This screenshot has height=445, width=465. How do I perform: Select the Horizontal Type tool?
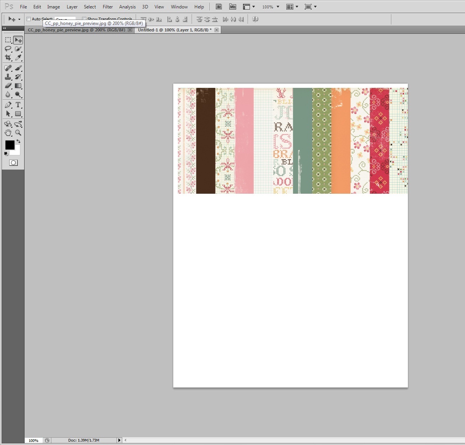[18, 105]
